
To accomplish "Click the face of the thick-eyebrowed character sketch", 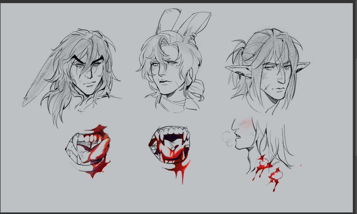I will pos(89,76).
